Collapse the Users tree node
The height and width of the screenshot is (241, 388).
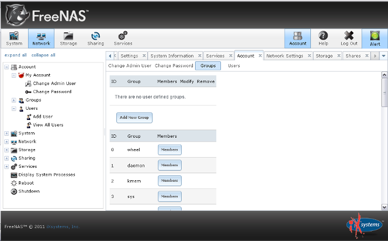point(14,109)
